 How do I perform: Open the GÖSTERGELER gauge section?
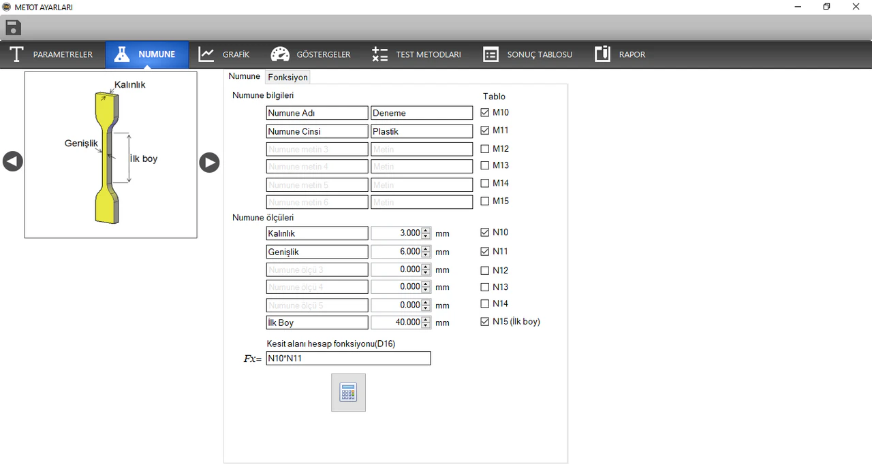coord(311,54)
